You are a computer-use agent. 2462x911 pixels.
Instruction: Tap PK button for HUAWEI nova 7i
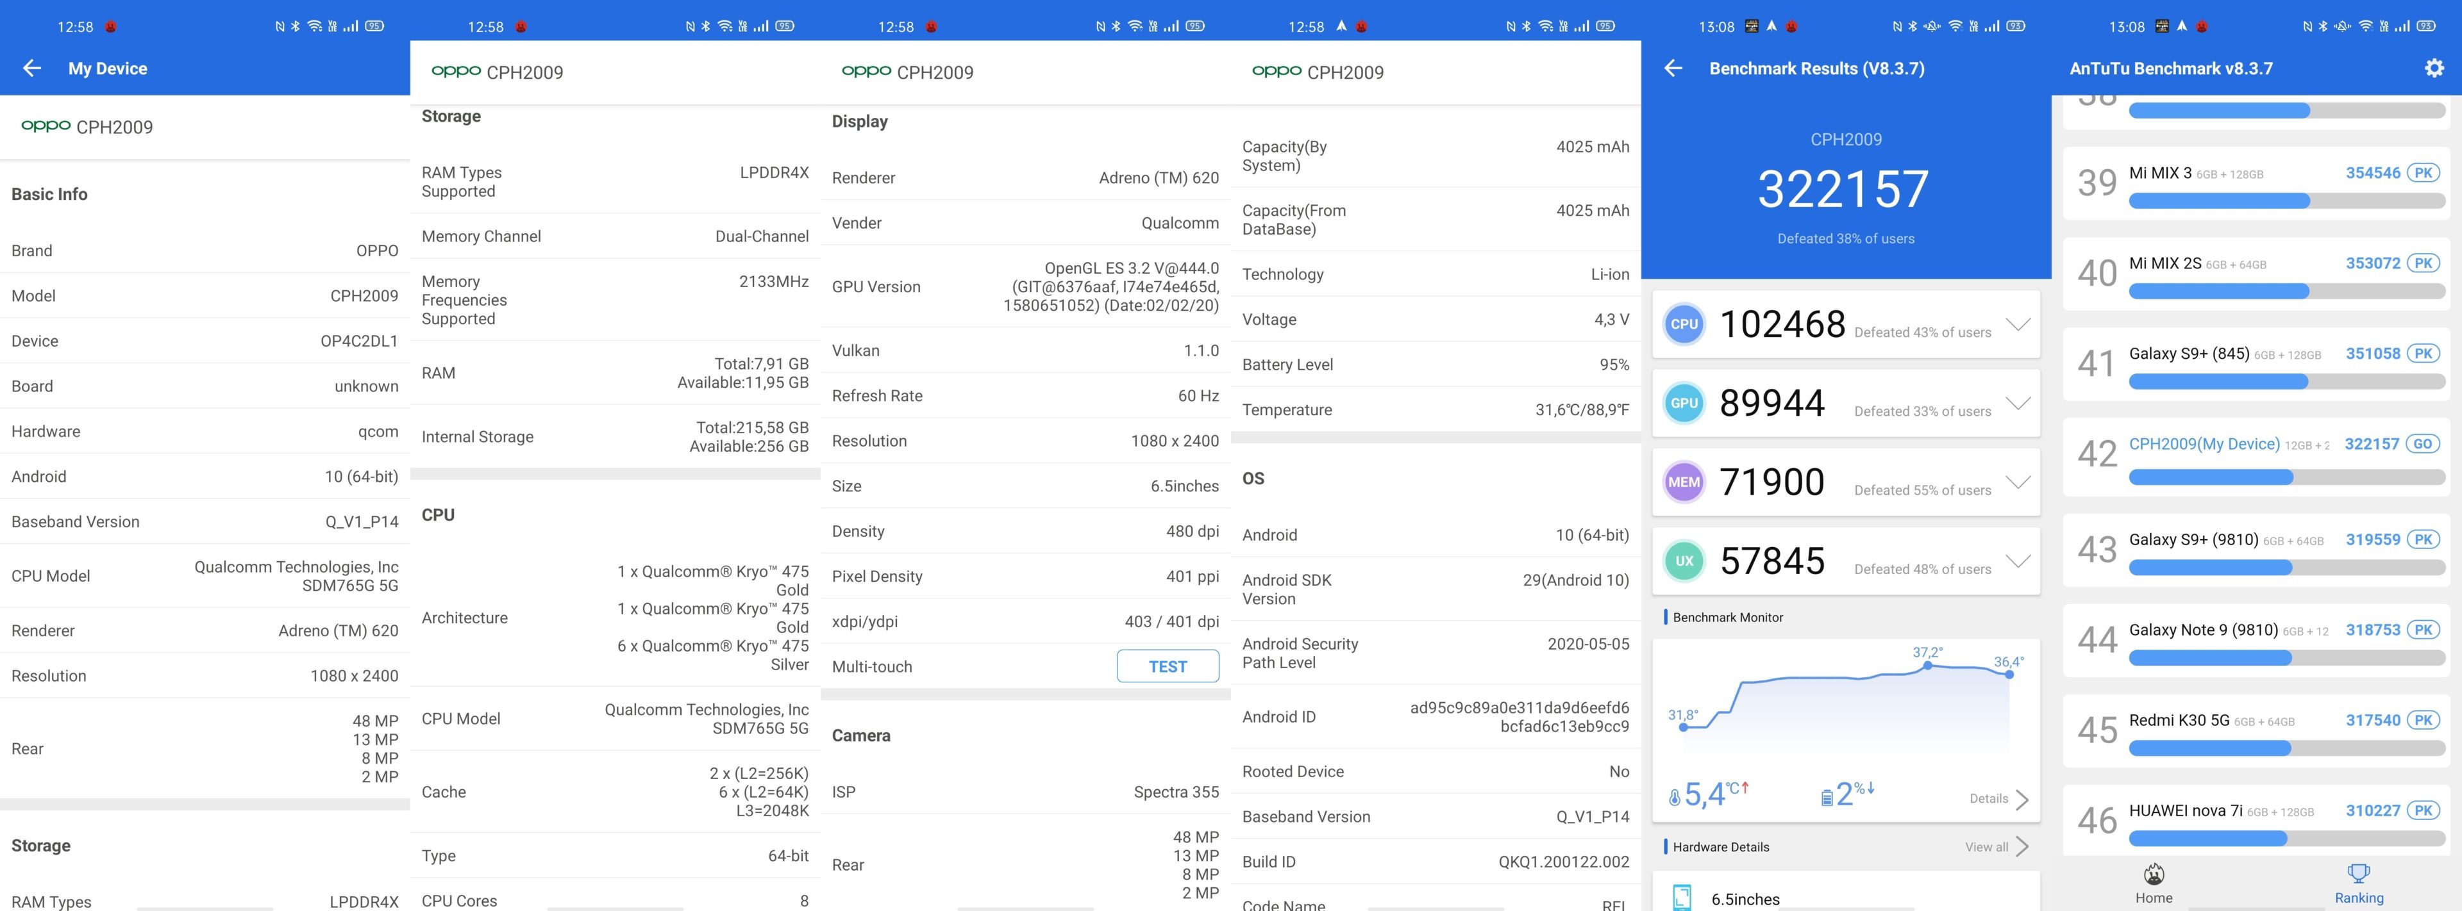tap(2423, 810)
